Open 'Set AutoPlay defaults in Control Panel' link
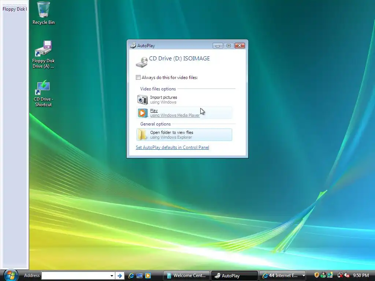This screenshot has width=375, height=281. (x=172, y=147)
